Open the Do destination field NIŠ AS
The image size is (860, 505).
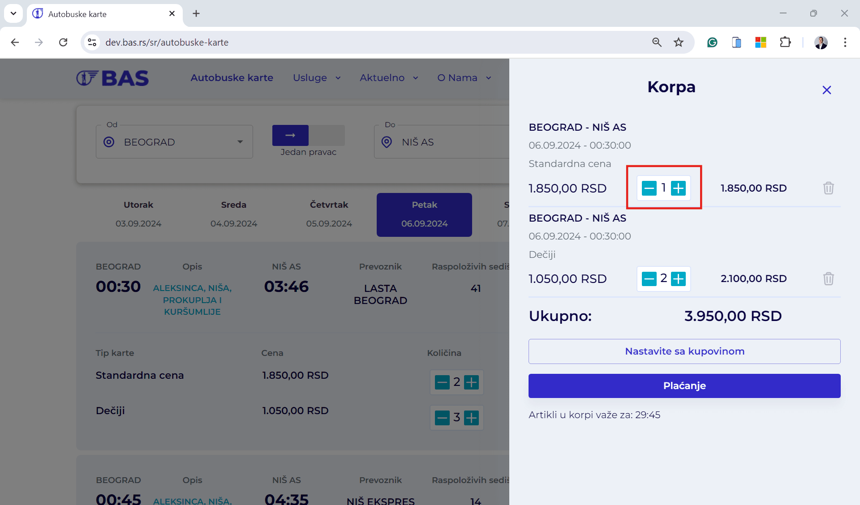click(442, 142)
